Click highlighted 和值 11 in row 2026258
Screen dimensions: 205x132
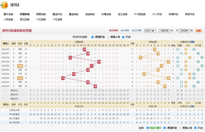[70, 57]
